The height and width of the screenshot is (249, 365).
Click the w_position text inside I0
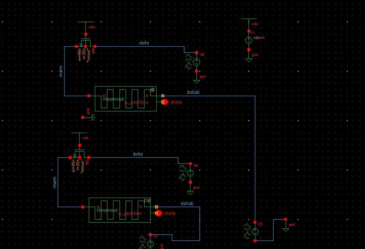[x=136, y=102]
